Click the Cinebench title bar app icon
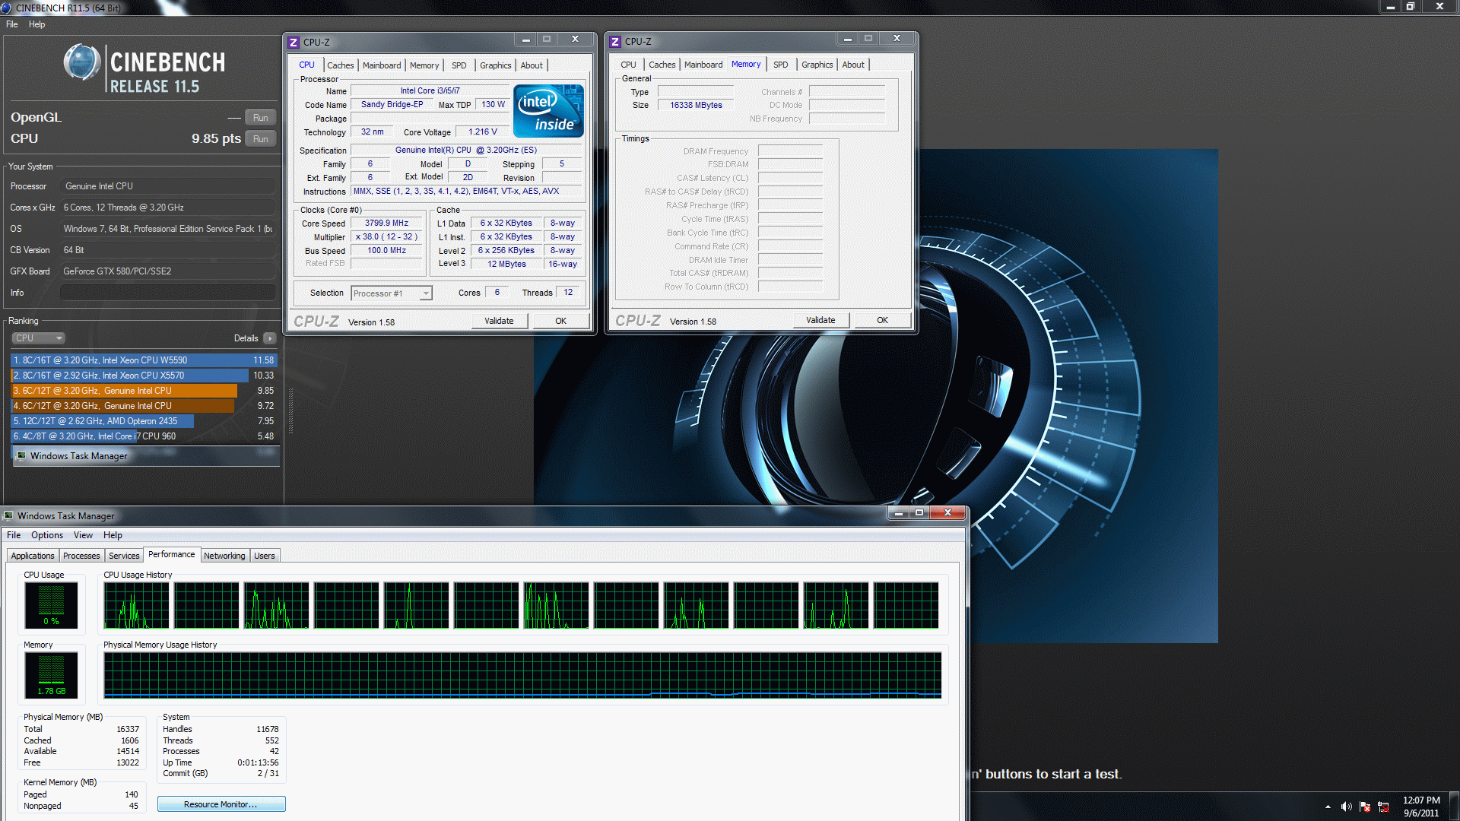Viewport: 1460px width, 821px height. pyautogui.click(x=6, y=8)
